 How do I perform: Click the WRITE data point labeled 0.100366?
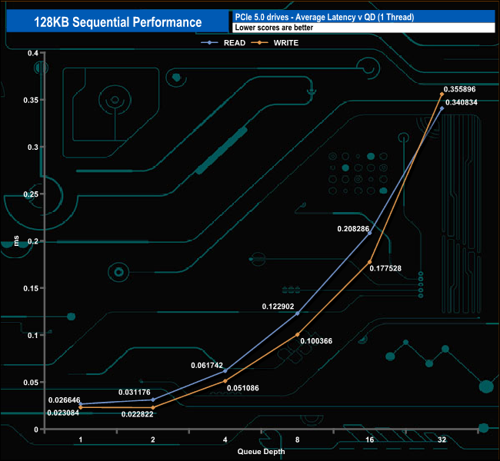(298, 334)
